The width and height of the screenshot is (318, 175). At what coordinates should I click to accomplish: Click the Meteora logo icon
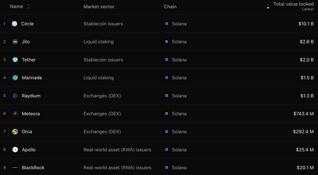[15, 114]
